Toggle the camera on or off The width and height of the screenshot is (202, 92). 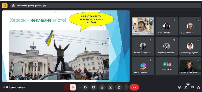point(86,87)
